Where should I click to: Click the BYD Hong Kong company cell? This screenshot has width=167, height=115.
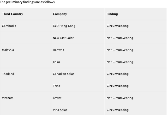pyautogui.click(x=64, y=26)
